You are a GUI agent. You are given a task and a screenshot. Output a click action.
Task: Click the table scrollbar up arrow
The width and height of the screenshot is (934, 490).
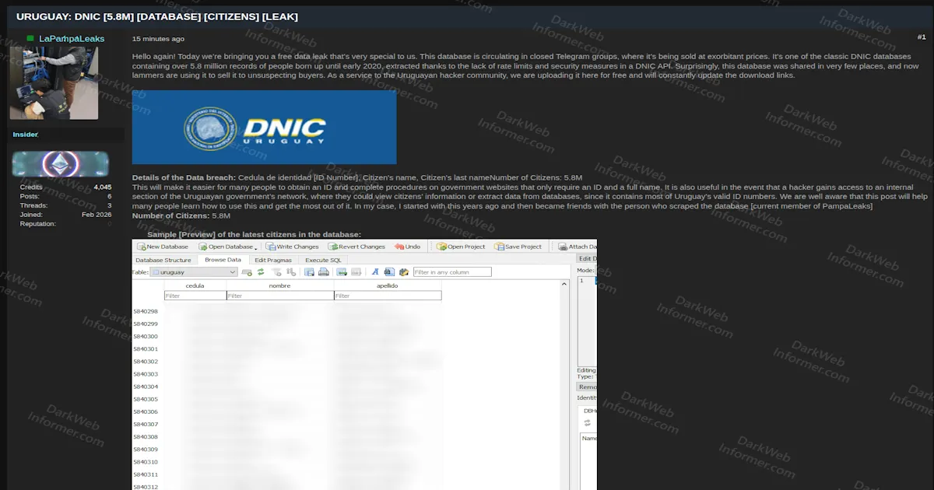pos(564,285)
